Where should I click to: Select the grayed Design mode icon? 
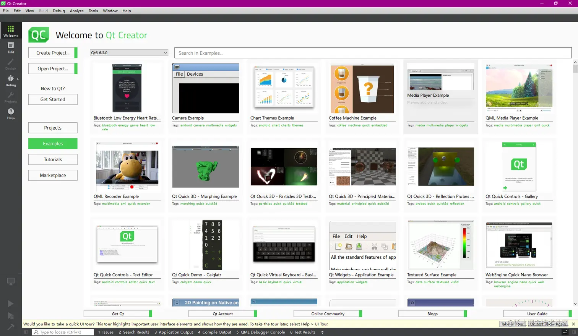click(11, 64)
